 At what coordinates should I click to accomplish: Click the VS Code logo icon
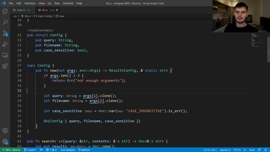[x=4, y=3]
